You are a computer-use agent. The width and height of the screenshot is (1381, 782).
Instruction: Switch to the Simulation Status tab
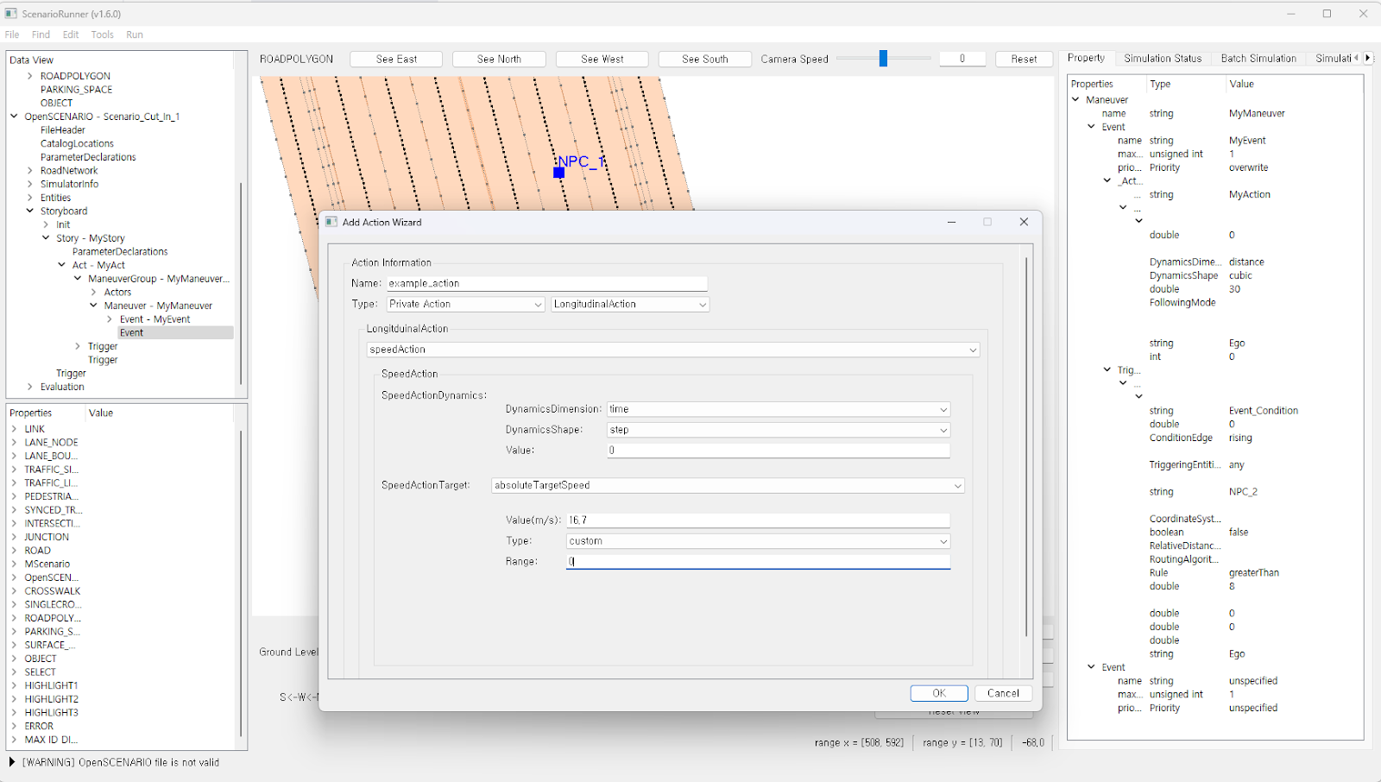pyautogui.click(x=1162, y=59)
